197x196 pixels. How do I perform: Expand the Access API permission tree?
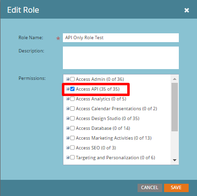coord(68,89)
